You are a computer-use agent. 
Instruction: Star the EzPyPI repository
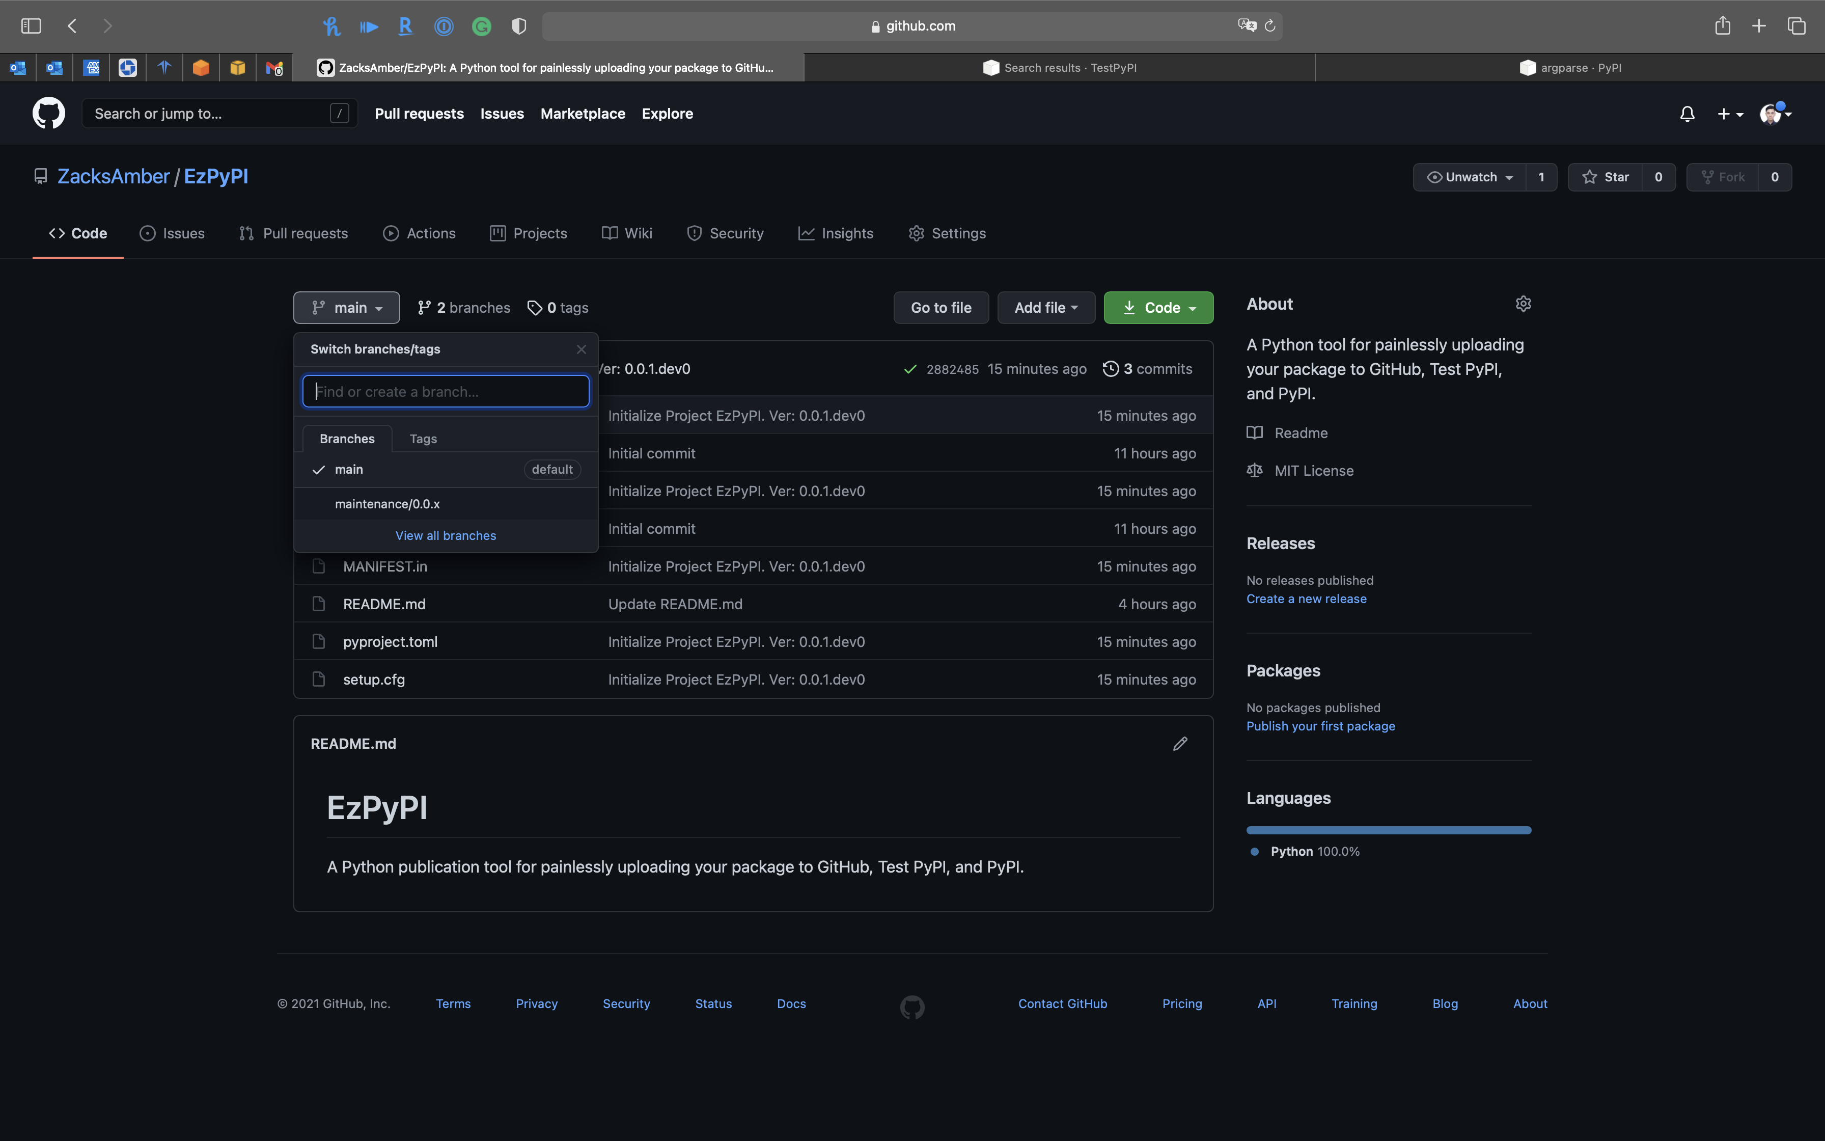pyautogui.click(x=1606, y=177)
